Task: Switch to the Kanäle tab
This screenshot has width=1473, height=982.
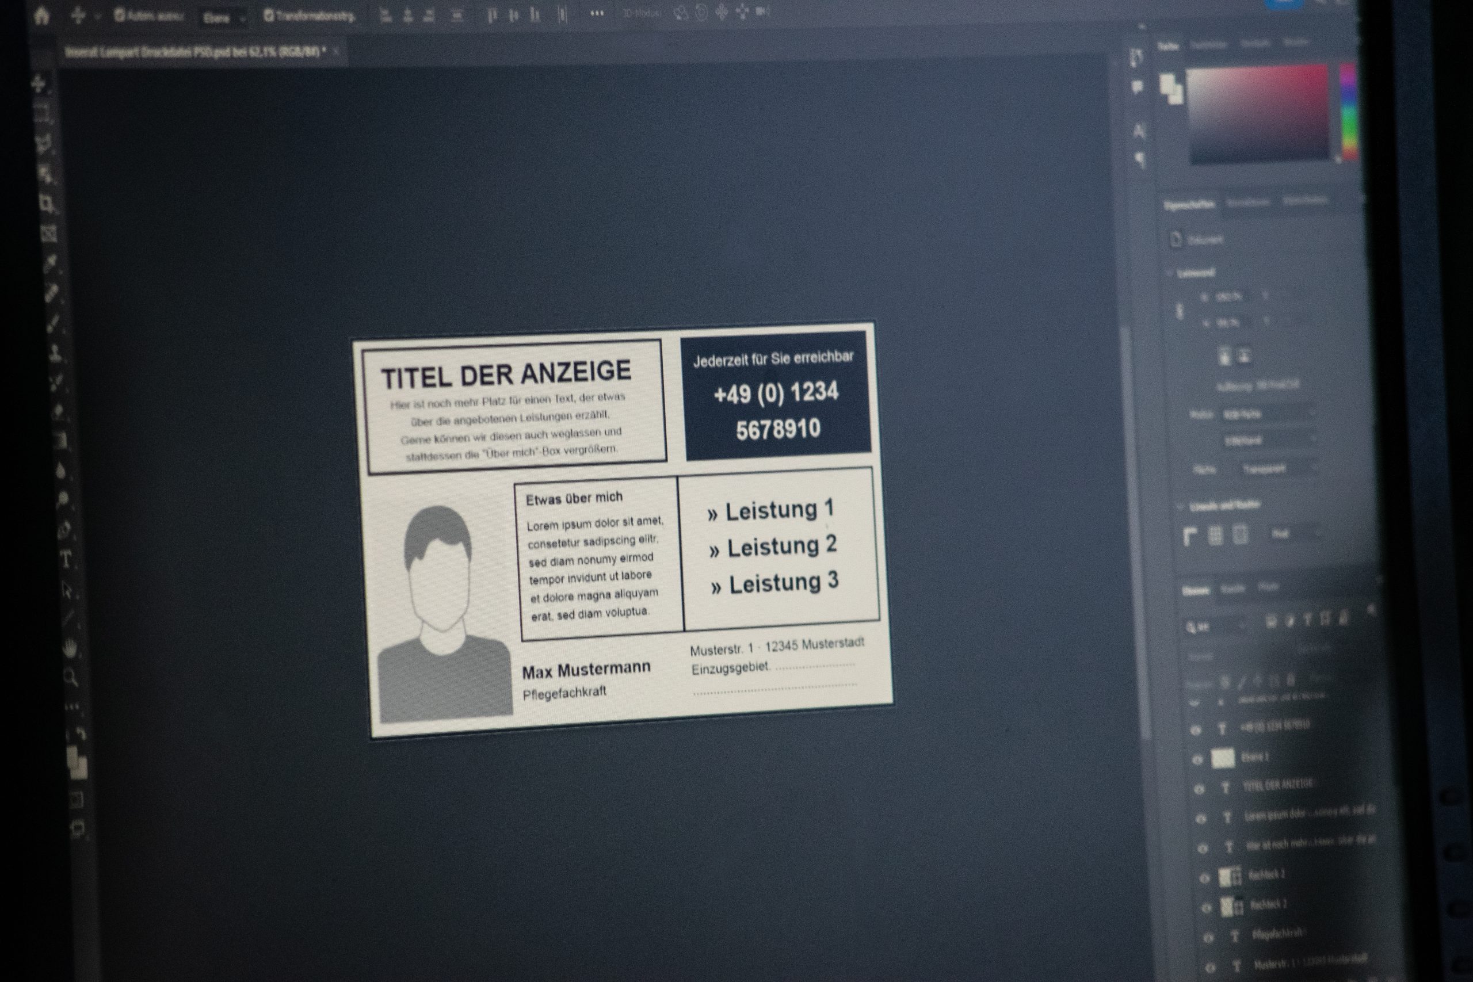Action: point(1232,589)
